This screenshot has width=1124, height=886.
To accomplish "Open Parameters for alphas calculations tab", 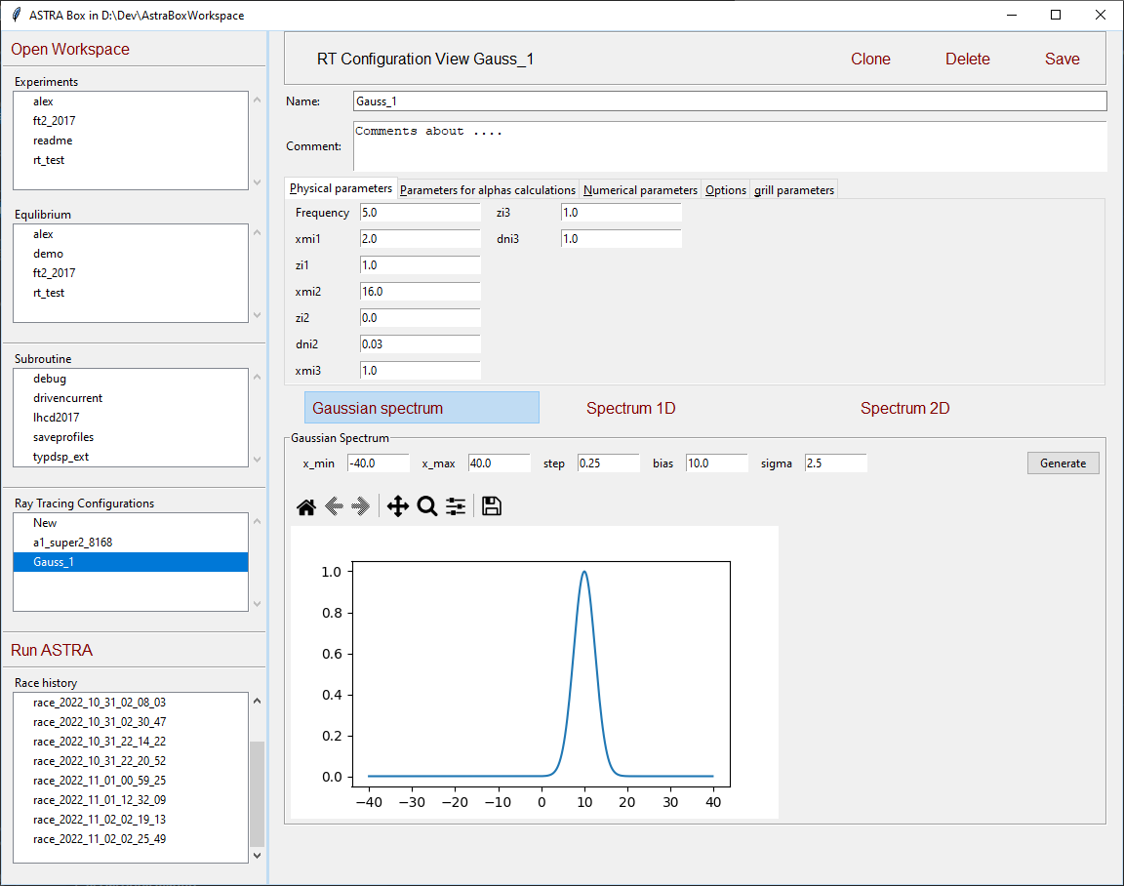I will click(488, 190).
